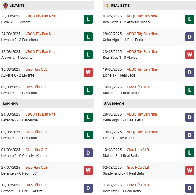Viewport: 196px width, 195px height.
Task: Open the Real Betis 1 - 2 Athletic Bilbao match
Action: tap(126, 22)
